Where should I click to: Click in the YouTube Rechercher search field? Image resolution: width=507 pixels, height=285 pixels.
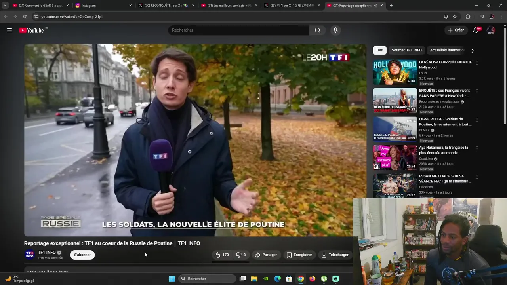(239, 30)
